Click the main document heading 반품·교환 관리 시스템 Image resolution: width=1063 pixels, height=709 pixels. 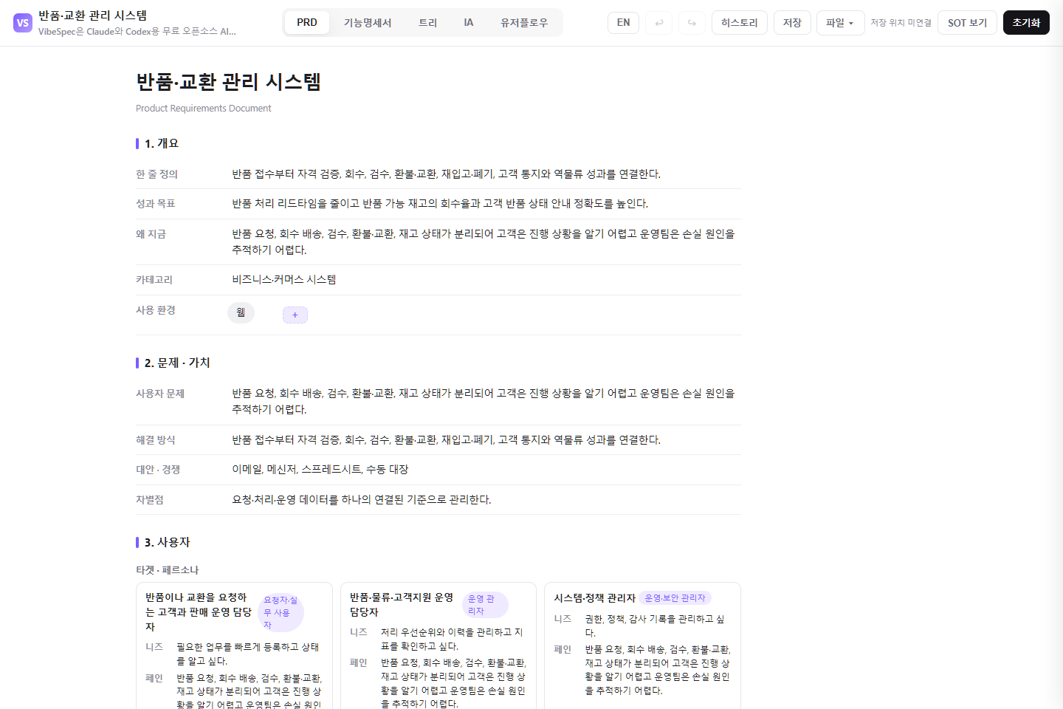tap(229, 81)
